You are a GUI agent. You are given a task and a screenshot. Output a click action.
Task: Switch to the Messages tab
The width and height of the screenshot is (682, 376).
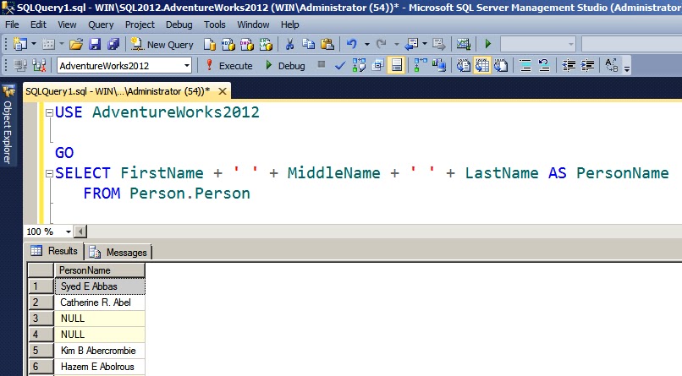tap(118, 253)
